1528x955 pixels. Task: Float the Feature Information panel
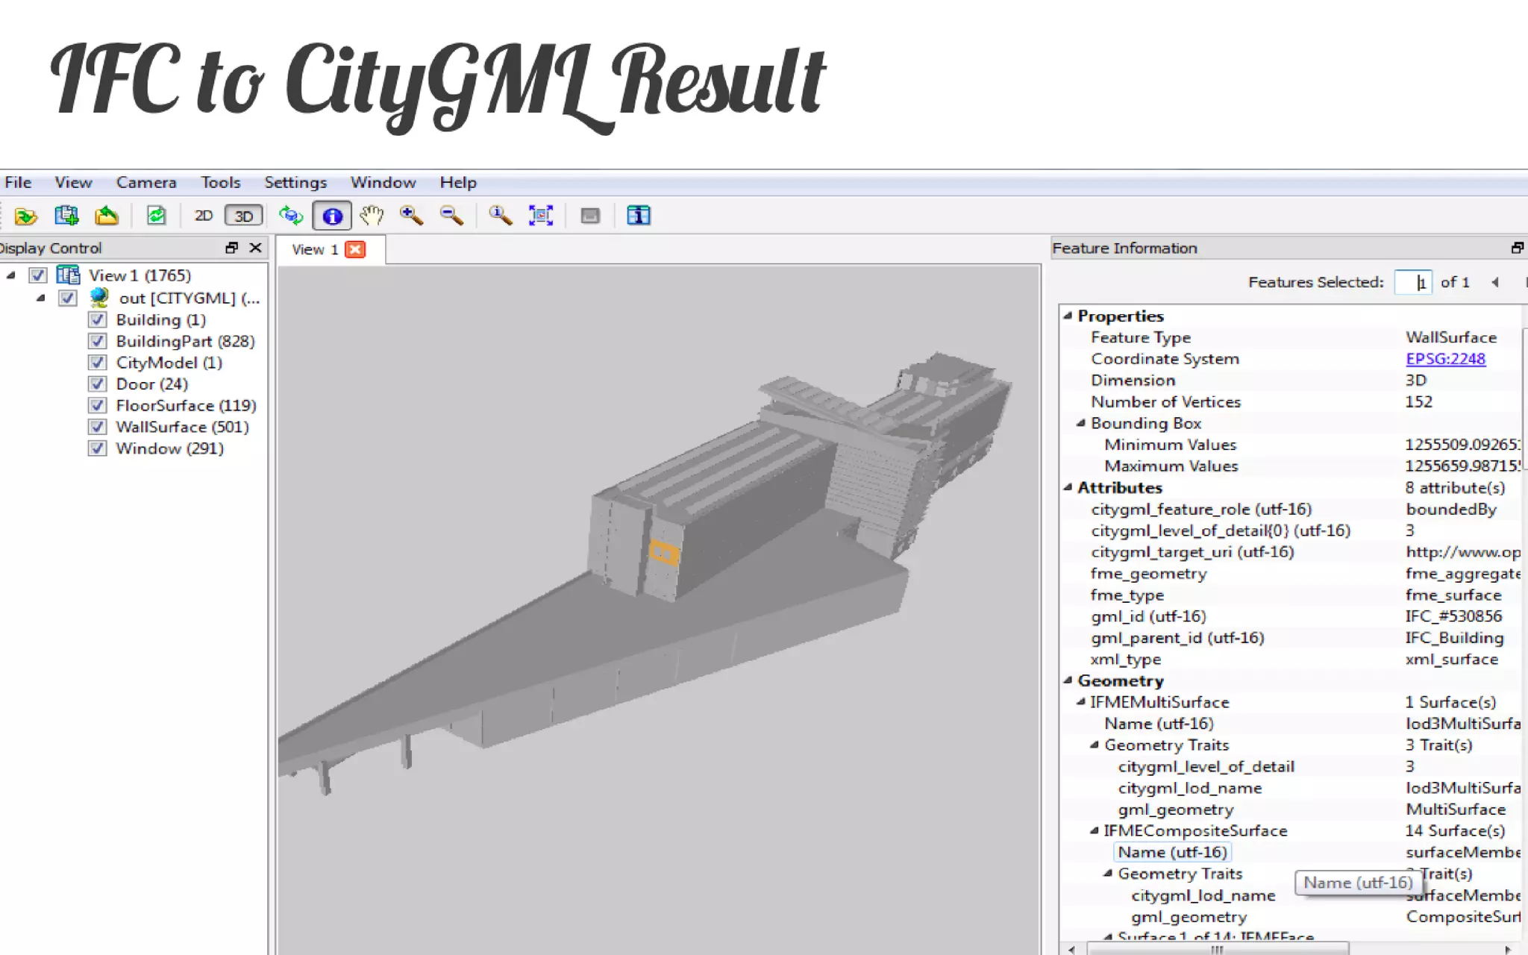[1517, 248]
